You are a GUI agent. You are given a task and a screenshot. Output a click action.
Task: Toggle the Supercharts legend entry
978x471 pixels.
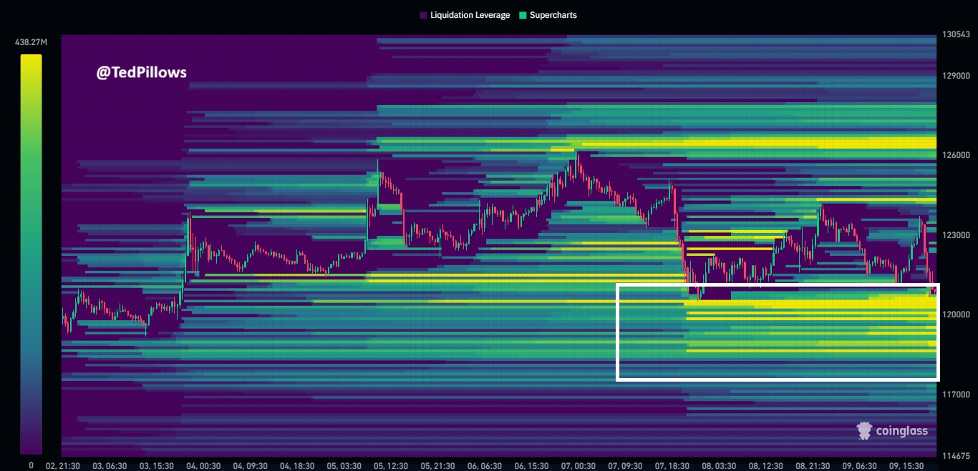[x=553, y=15]
